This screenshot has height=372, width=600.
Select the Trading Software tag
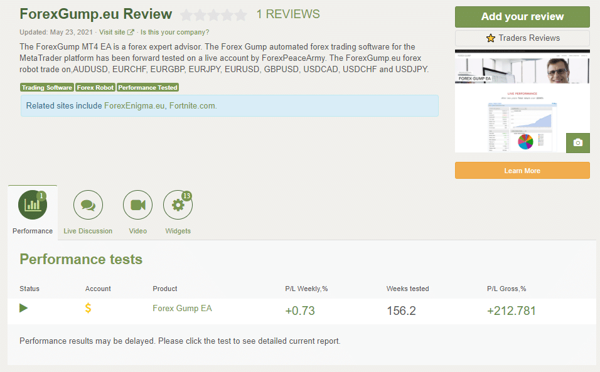47,88
